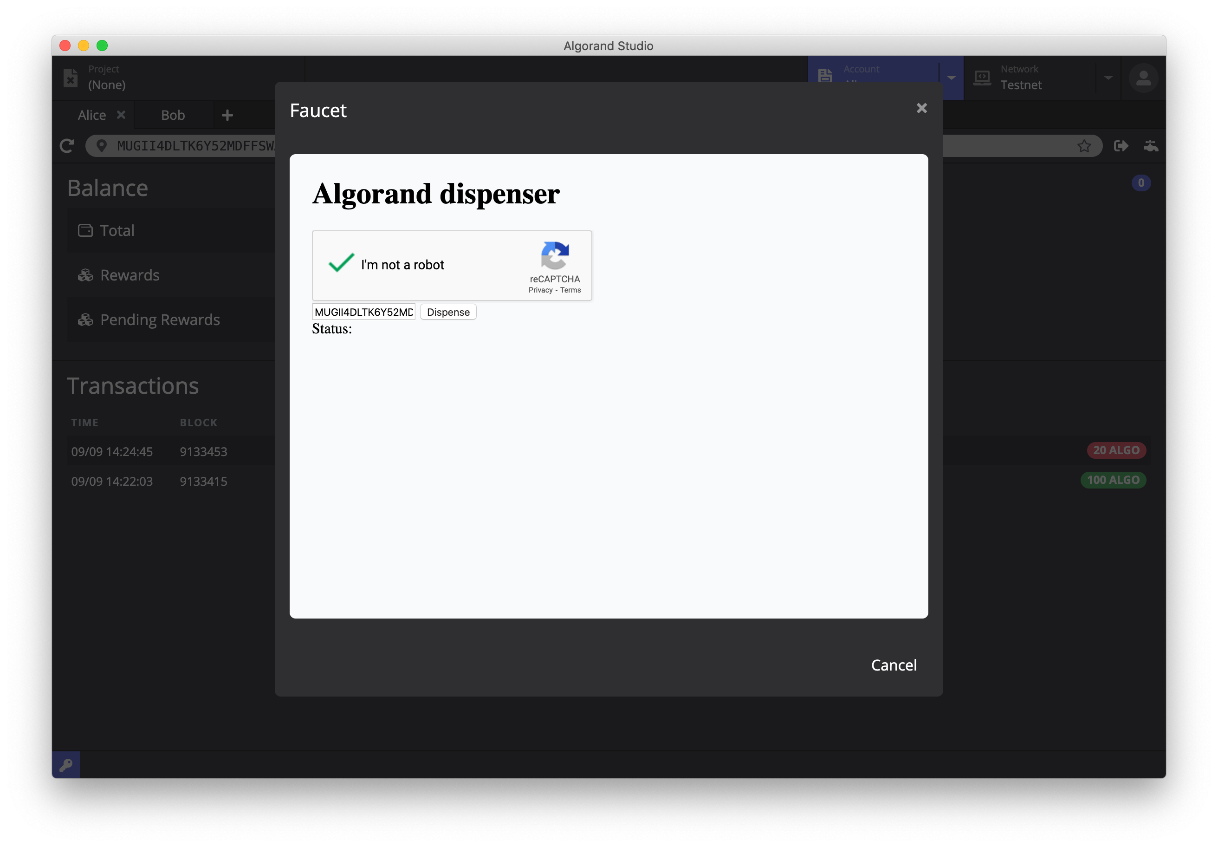Click the address input field in the dispenser
This screenshot has height=847, width=1218.
[x=363, y=312]
